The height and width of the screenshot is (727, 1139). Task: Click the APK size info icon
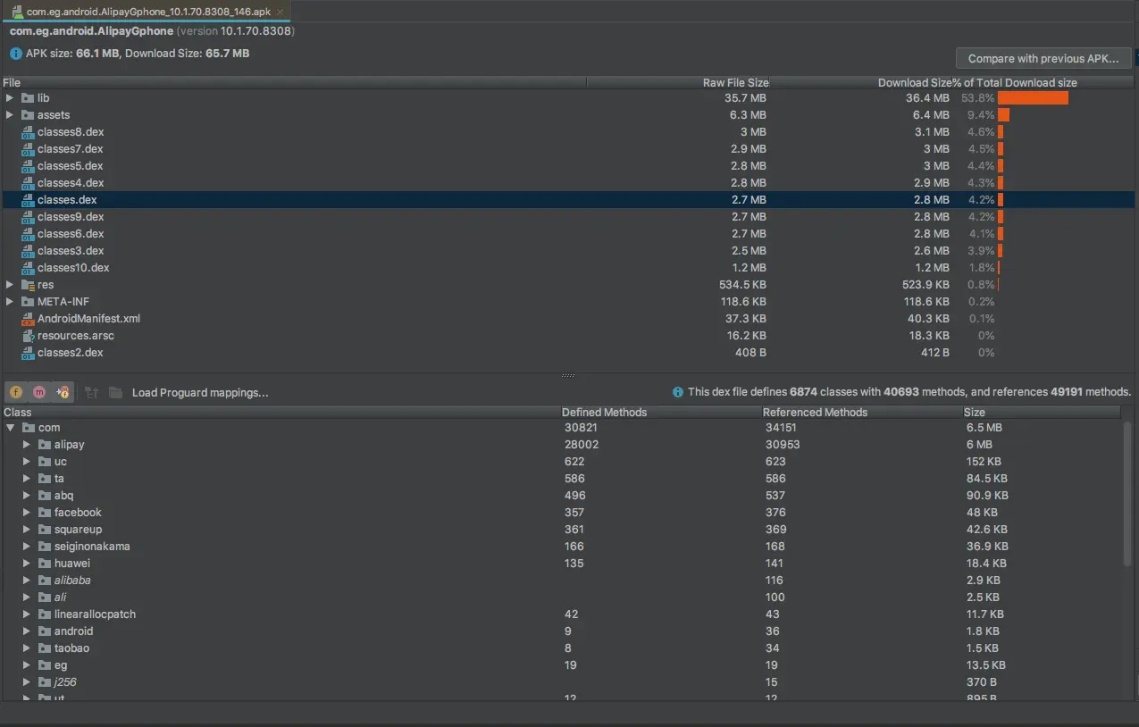click(x=16, y=54)
